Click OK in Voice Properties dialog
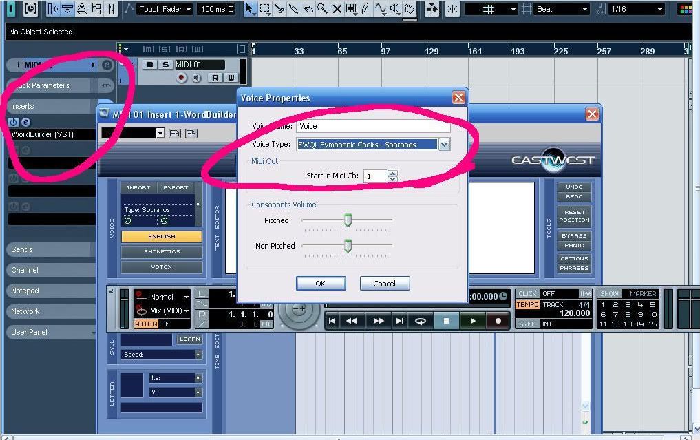The image size is (700, 440). (x=321, y=284)
